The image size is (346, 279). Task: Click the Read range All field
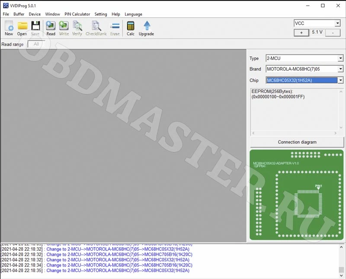(36, 44)
